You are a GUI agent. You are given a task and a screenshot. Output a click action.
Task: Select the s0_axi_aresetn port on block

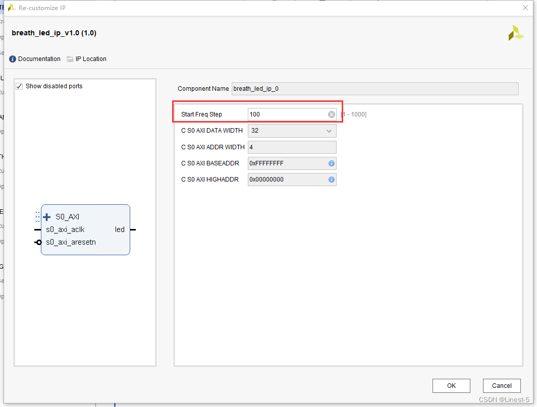[71, 242]
